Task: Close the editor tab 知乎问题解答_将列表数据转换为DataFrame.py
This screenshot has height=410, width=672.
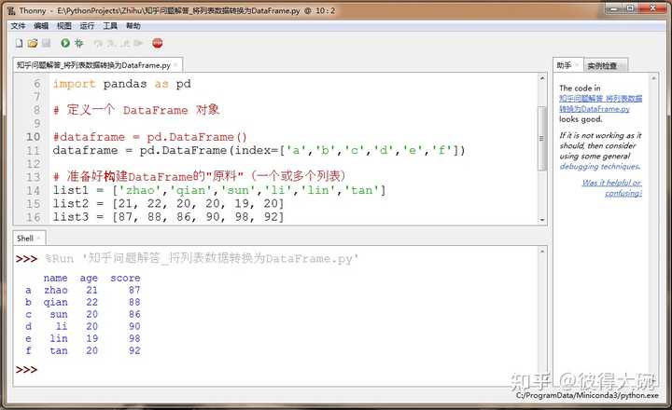Action: tap(175, 65)
